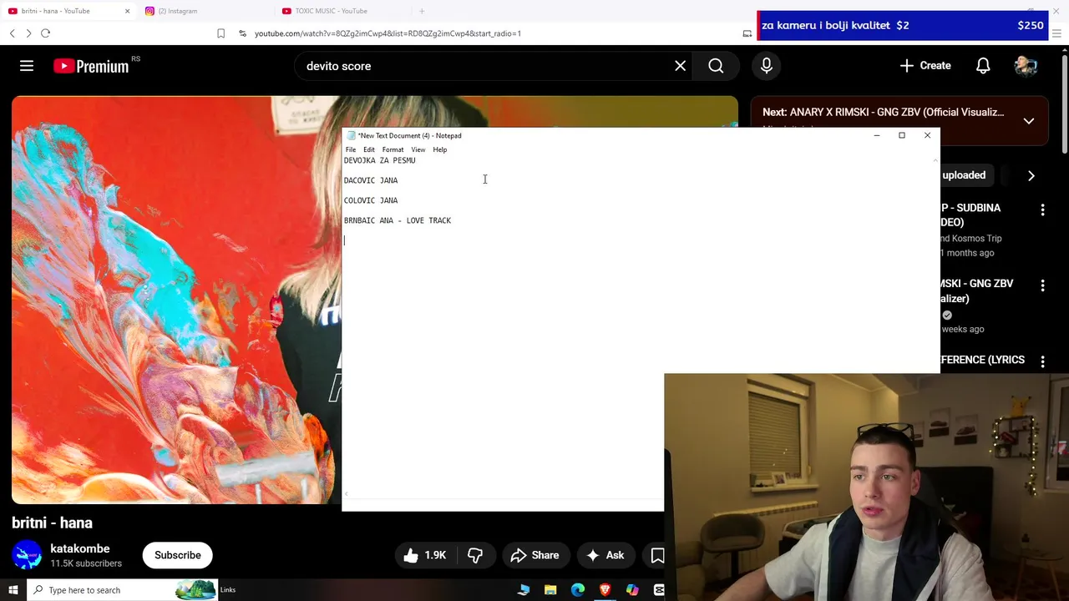Open Notepad File menu
Screen dimensions: 1069x601
tap(351, 149)
